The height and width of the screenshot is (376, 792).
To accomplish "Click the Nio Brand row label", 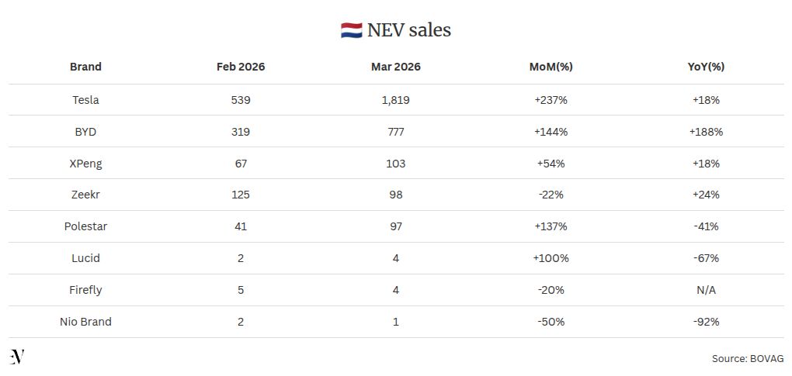I will tap(85, 322).
